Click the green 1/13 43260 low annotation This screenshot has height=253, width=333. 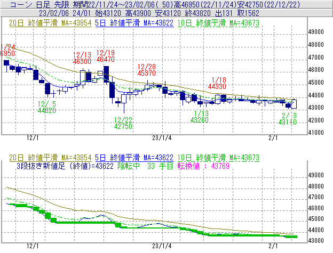point(200,117)
